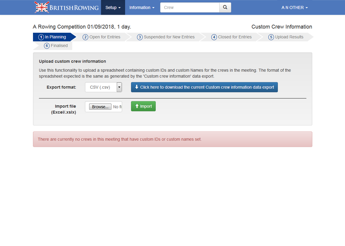Image resolution: width=345 pixels, height=246 pixels.
Task: Click step 5 Upload Results number icon
Action: [x=271, y=37]
